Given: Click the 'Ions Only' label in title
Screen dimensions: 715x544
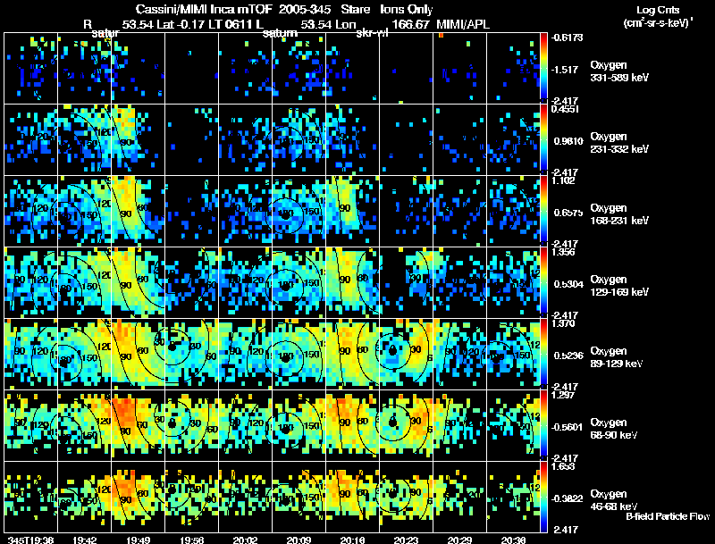Looking at the screenshot, I should 407,9.
